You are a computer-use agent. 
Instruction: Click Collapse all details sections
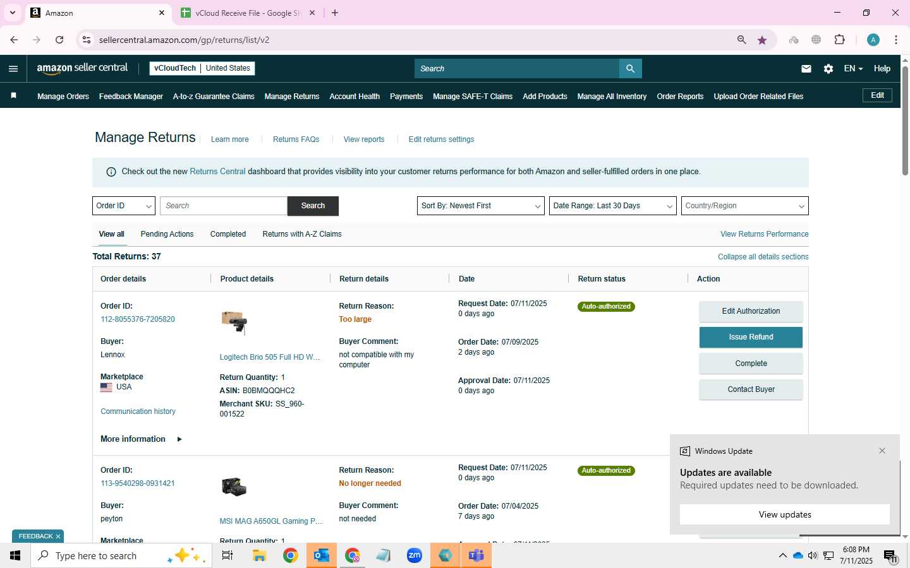(x=763, y=257)
